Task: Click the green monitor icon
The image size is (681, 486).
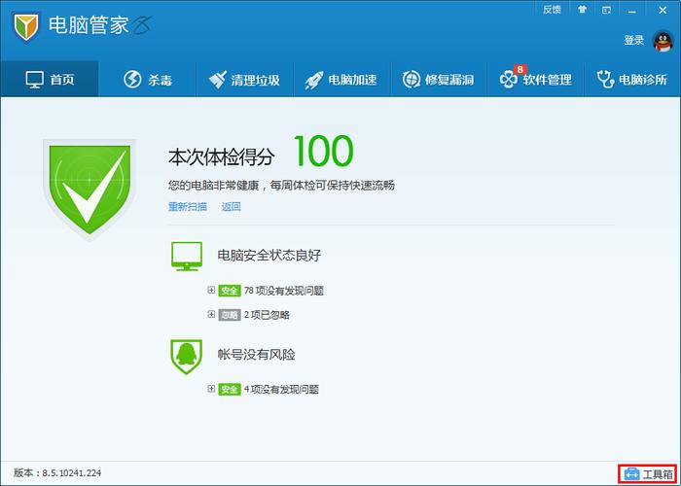Action: [x=187, y=257]
